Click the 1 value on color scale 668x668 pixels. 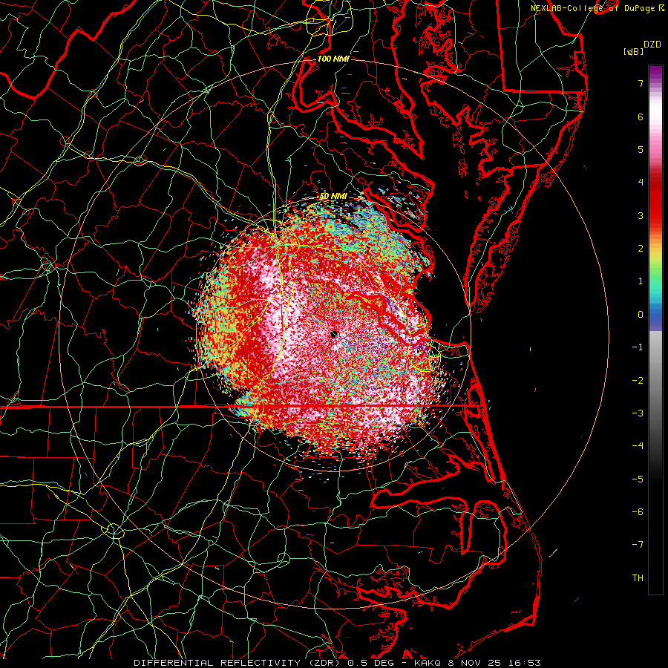pyautogui.click(x=641, y=281)
